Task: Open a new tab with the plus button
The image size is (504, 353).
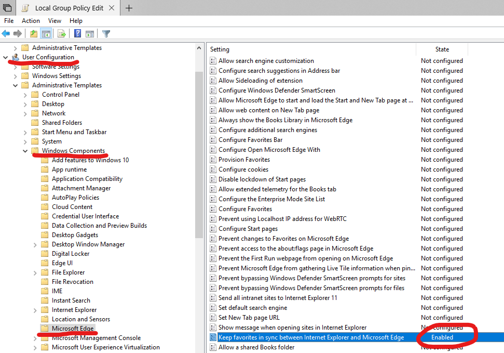Action: pos(129,8)
